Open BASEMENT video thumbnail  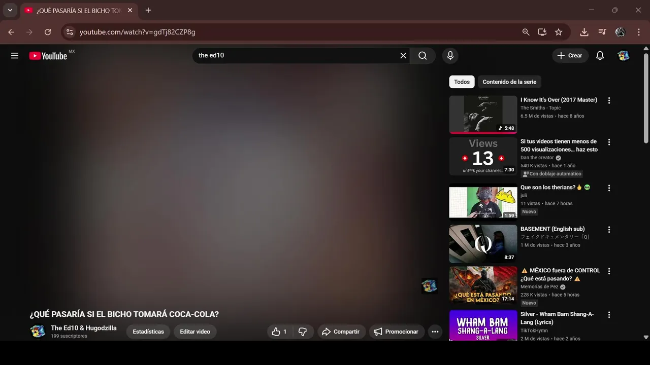pyautogui.click(x=483, y=244)
